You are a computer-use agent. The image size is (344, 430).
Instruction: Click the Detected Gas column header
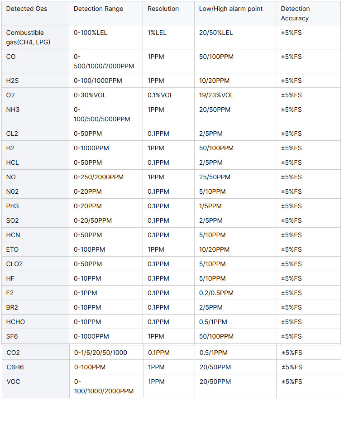(x=35, y=13)
